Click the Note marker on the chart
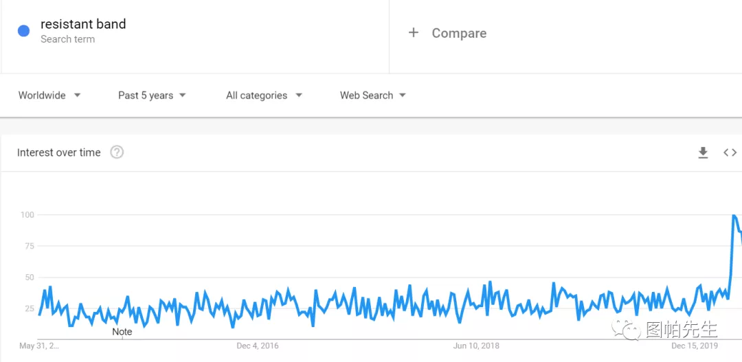Viewport: 742px width, 362px height. [x=122, y=332]
